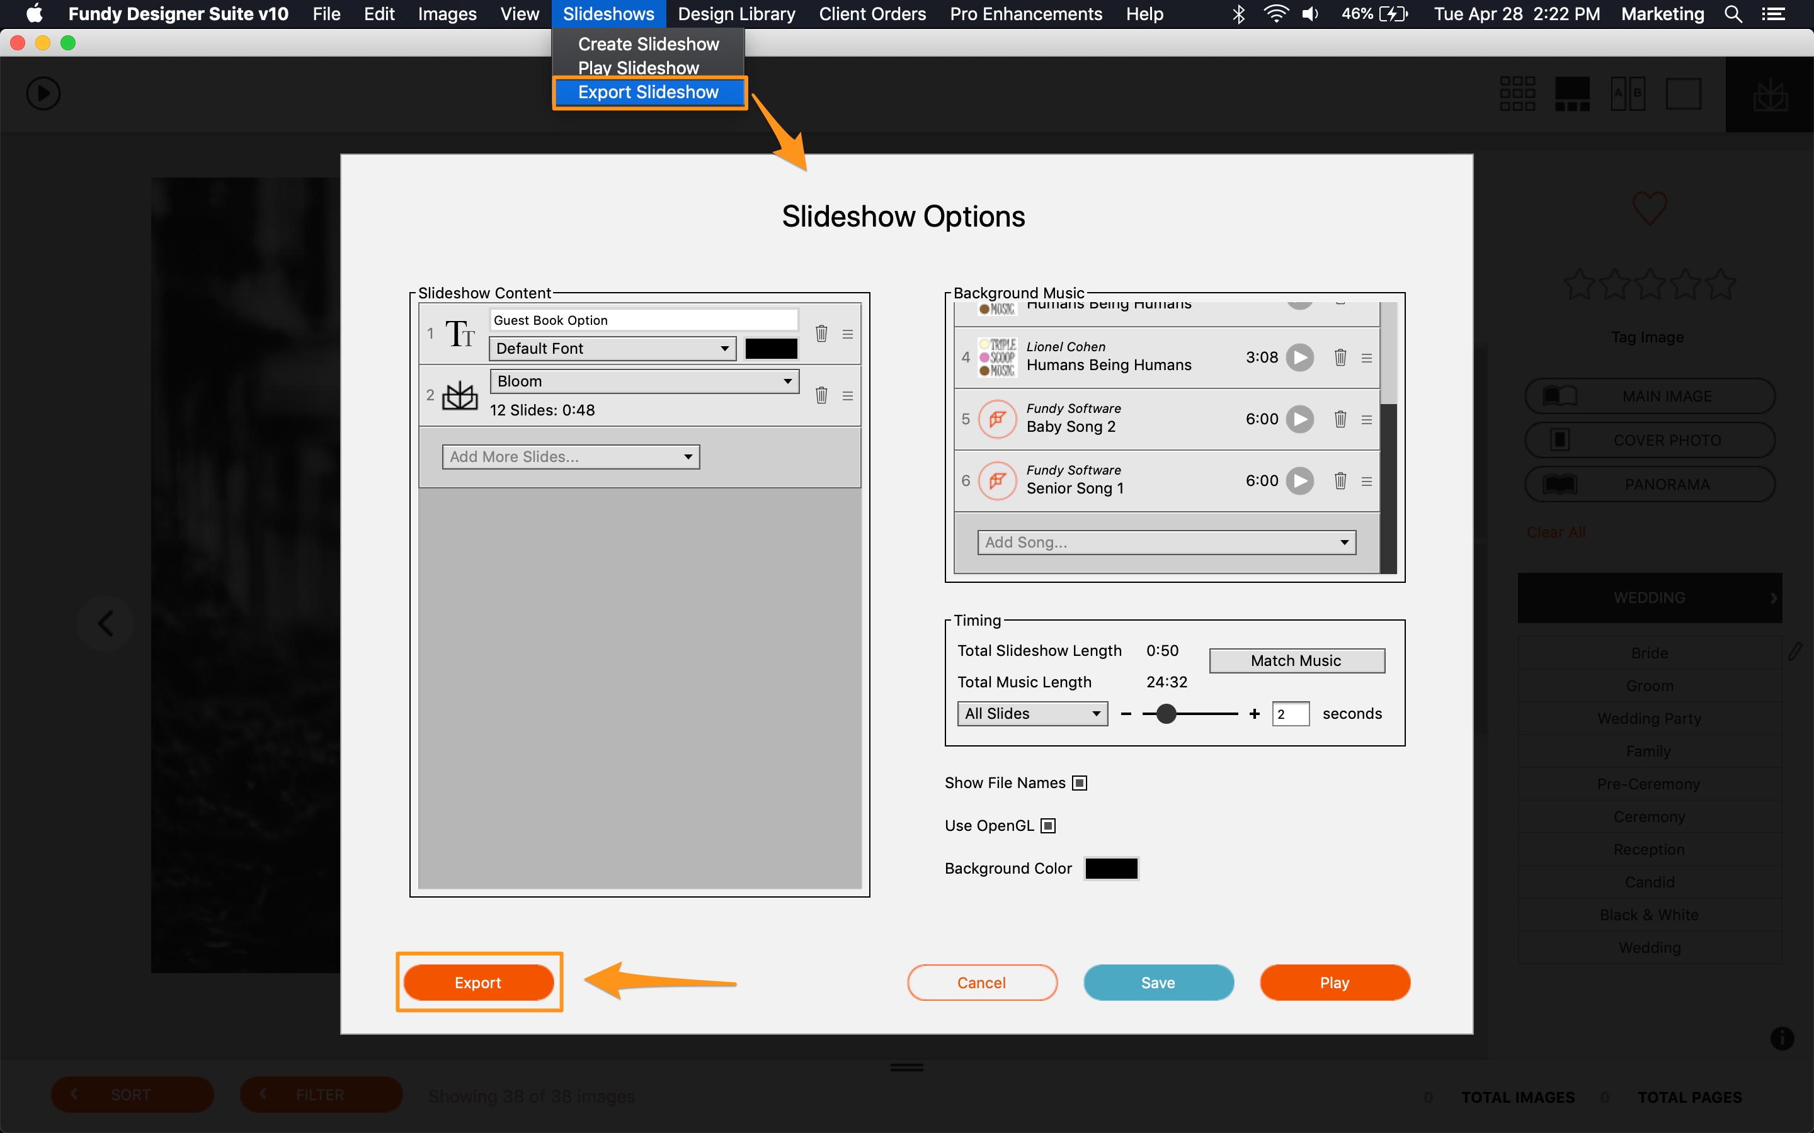Delete Baby Song 2 track

point(1340,419)
